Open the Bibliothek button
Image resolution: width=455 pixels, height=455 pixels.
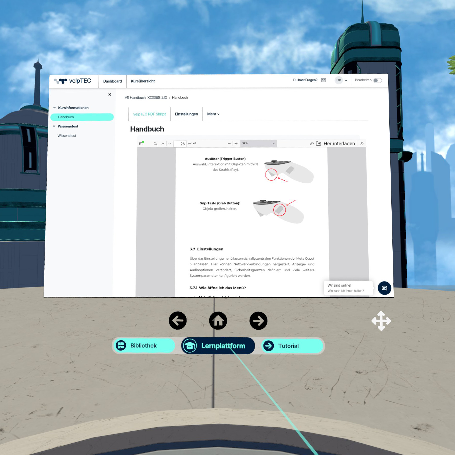click(144, 346)
